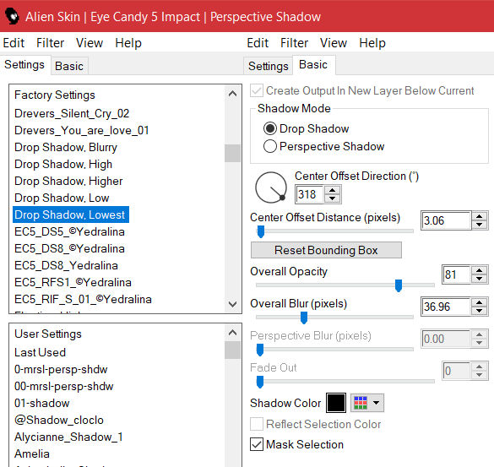494x467 pixels.
Task: Select preset Drevers_You_are_love_01
Action: [82, 130]
